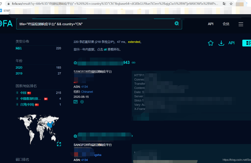Image resolution: width=251 pixels, height=163 pixels.
Task: Click the 国家/地区排名 heading
Action: click(x=26, y=86)
